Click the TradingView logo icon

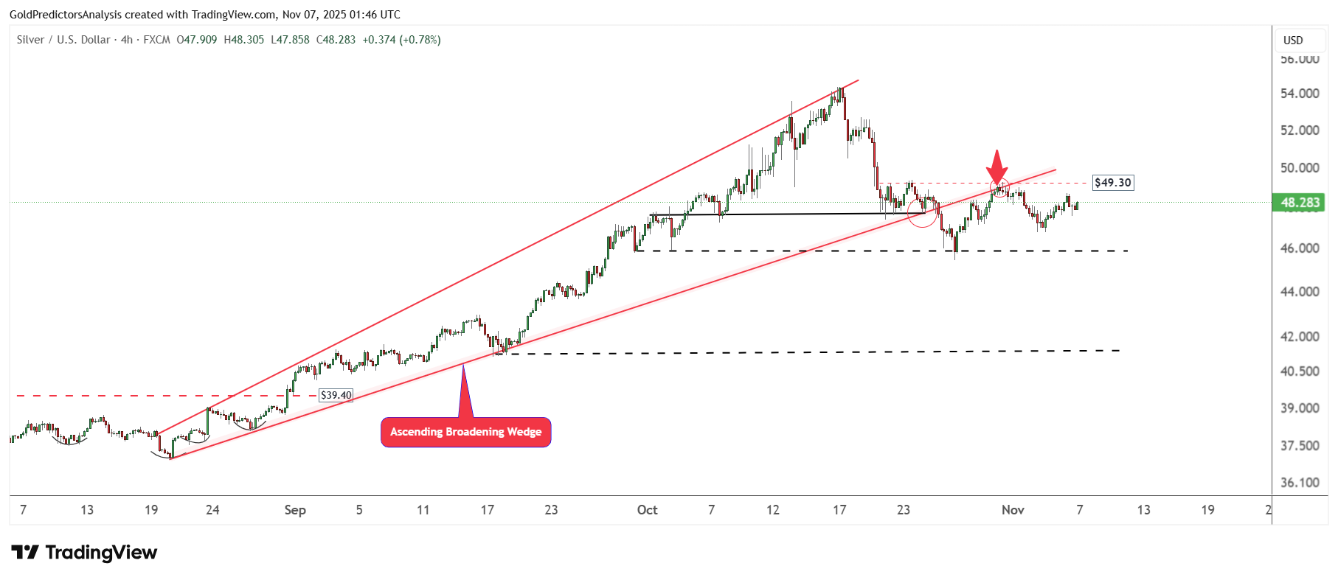[25, 552]
